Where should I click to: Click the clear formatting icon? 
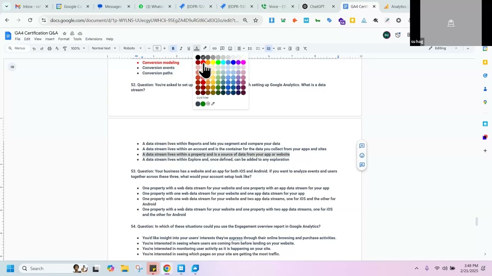(x=305, y=48)
